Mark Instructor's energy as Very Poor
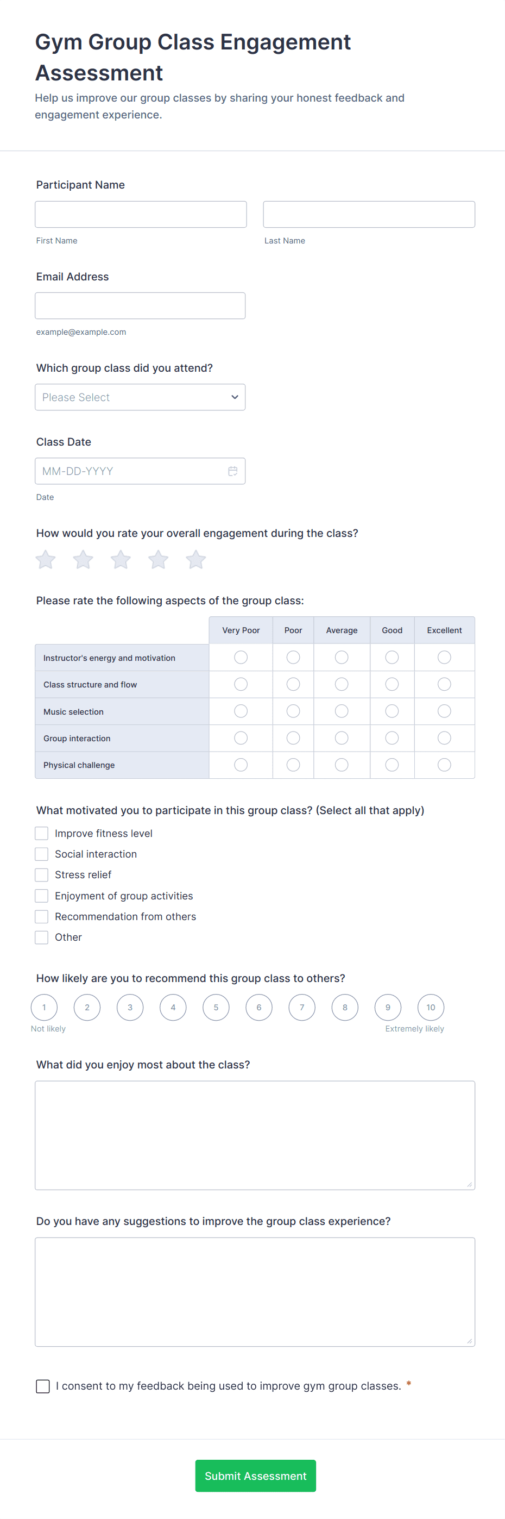Image resolution: width=505 pixels, height=1519 pixels. coord(241,658)
